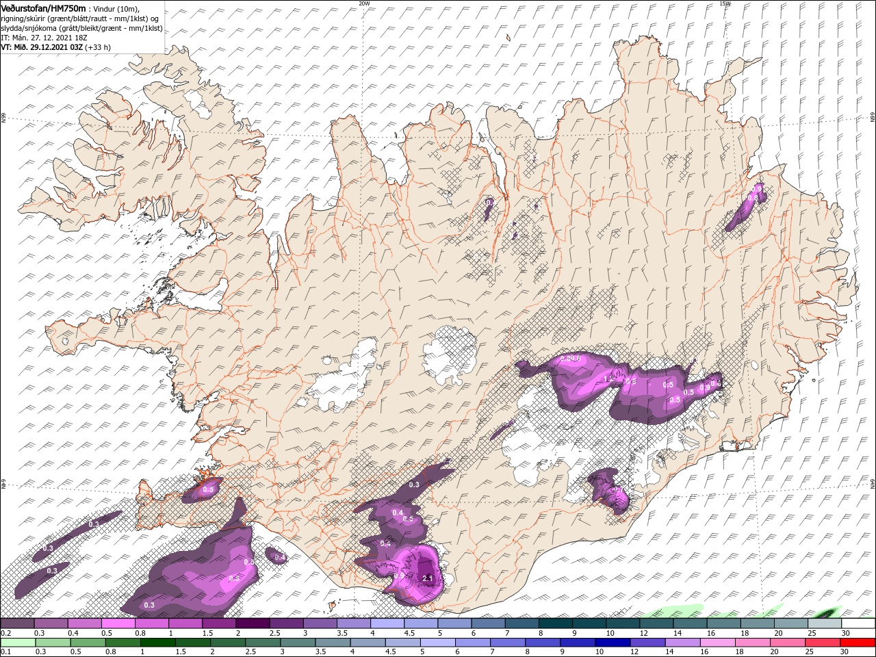Pick the dark navy swatch between 10 and 12
876x657 pixels.
click(612, 643)
